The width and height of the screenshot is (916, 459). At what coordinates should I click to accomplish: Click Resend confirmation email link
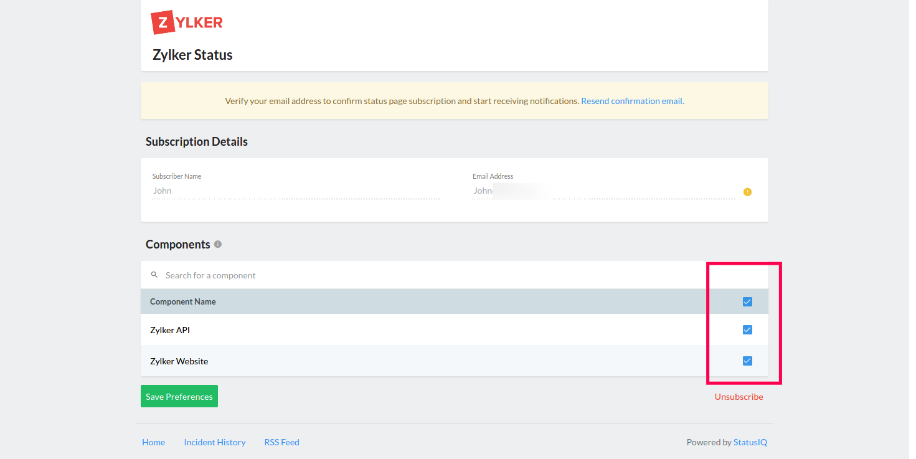click(x=632, y=101)
